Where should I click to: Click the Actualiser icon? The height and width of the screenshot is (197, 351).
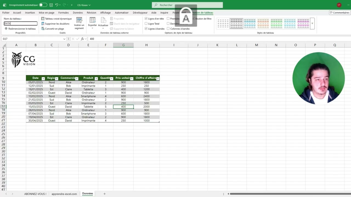103,20
